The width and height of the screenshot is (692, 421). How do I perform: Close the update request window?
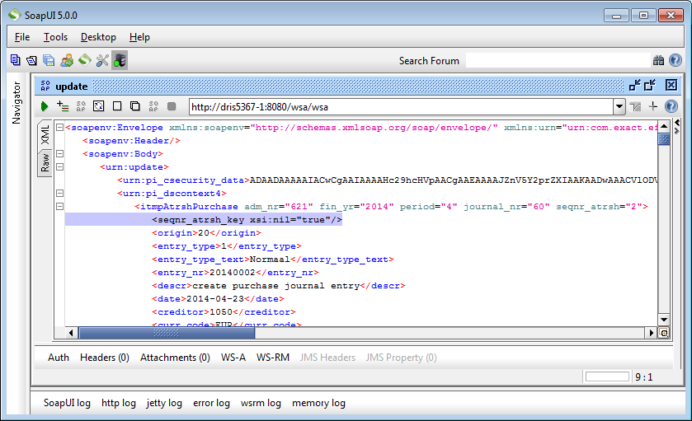pyautogui.click(x=671, y=85)
